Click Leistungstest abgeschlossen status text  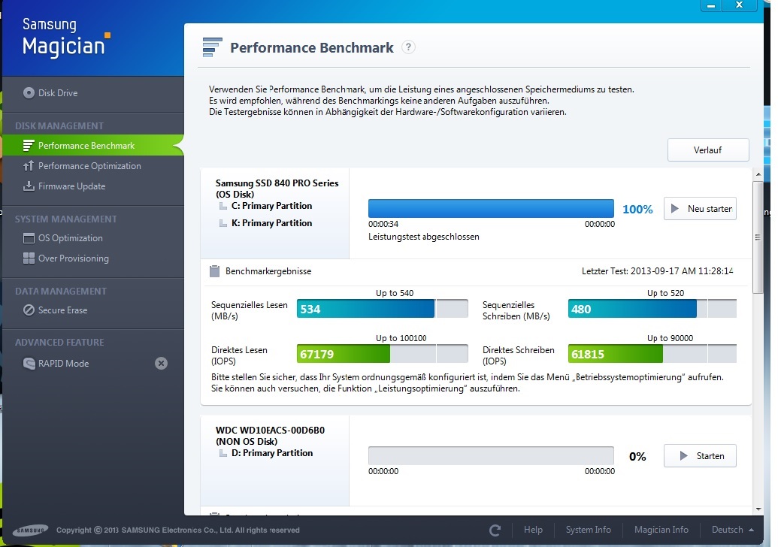click(424, 237)
